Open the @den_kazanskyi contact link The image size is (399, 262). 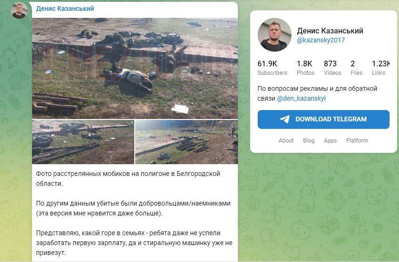pos(301,98)
